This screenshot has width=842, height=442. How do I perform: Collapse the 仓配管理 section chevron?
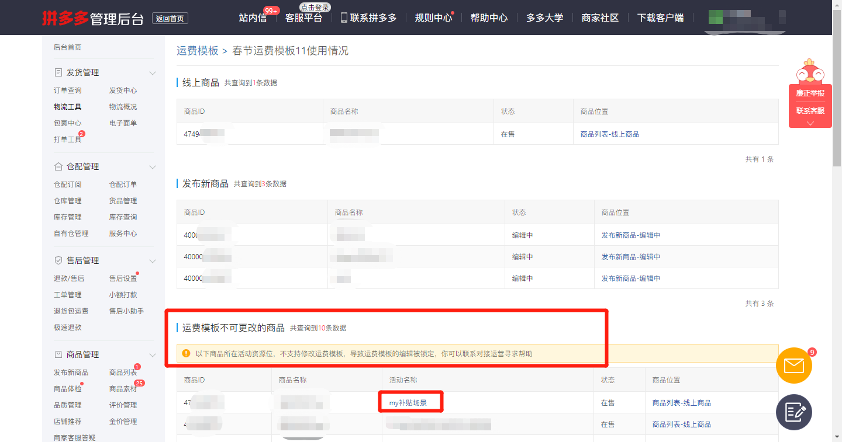(x=153, y=167)
